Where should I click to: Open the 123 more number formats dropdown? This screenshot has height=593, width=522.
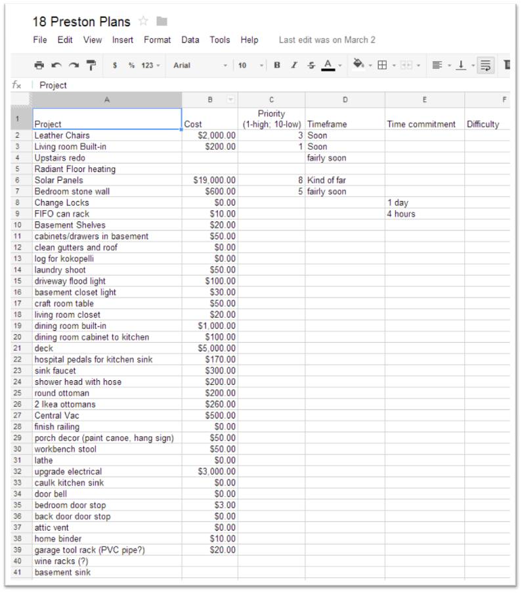click(150, 66)
